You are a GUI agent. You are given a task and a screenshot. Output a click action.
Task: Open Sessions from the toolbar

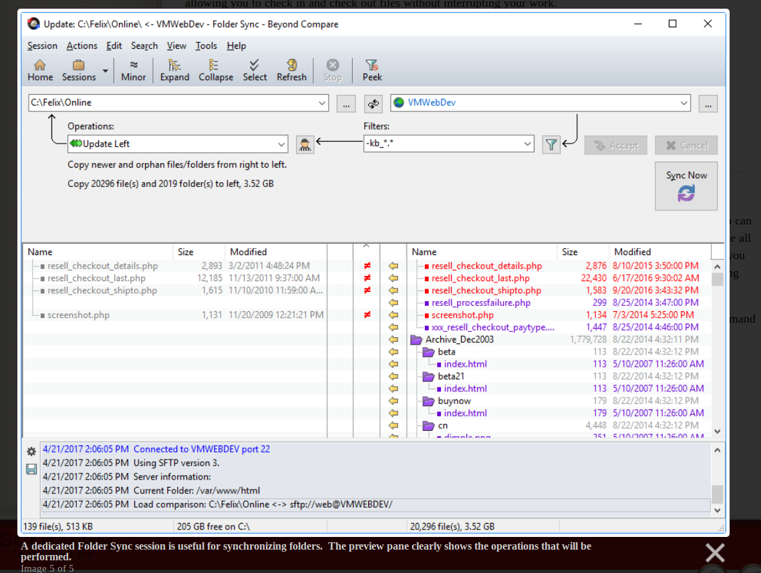click(x=79, y=70)
